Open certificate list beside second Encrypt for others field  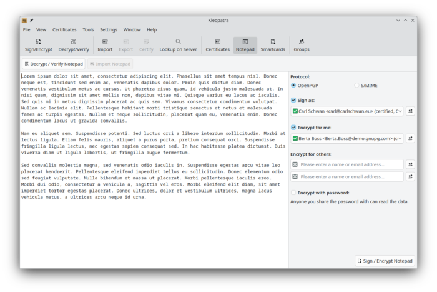click(410, 176)
